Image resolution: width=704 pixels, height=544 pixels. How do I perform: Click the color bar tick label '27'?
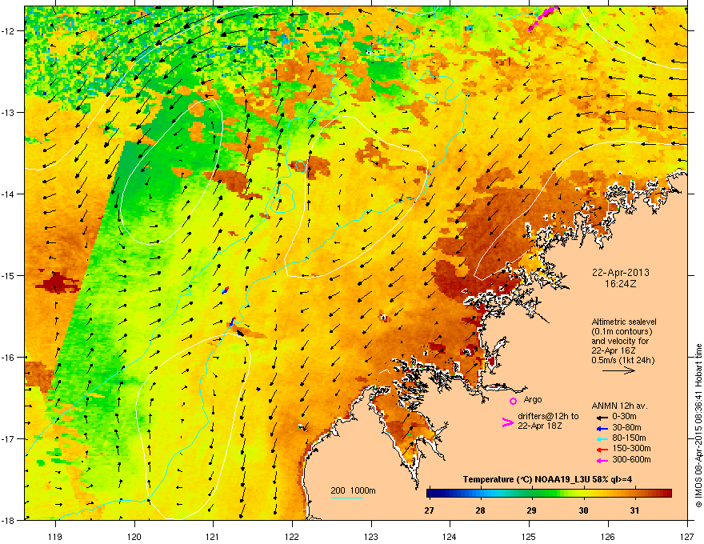430,510
